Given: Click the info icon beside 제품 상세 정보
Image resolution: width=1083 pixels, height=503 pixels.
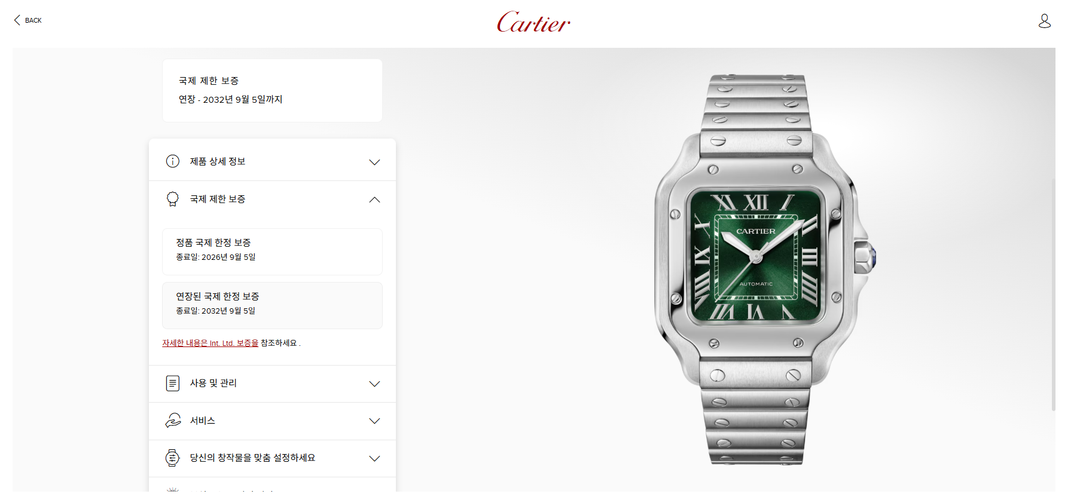Looking at the screenshot, I should (x=173, y=161).
